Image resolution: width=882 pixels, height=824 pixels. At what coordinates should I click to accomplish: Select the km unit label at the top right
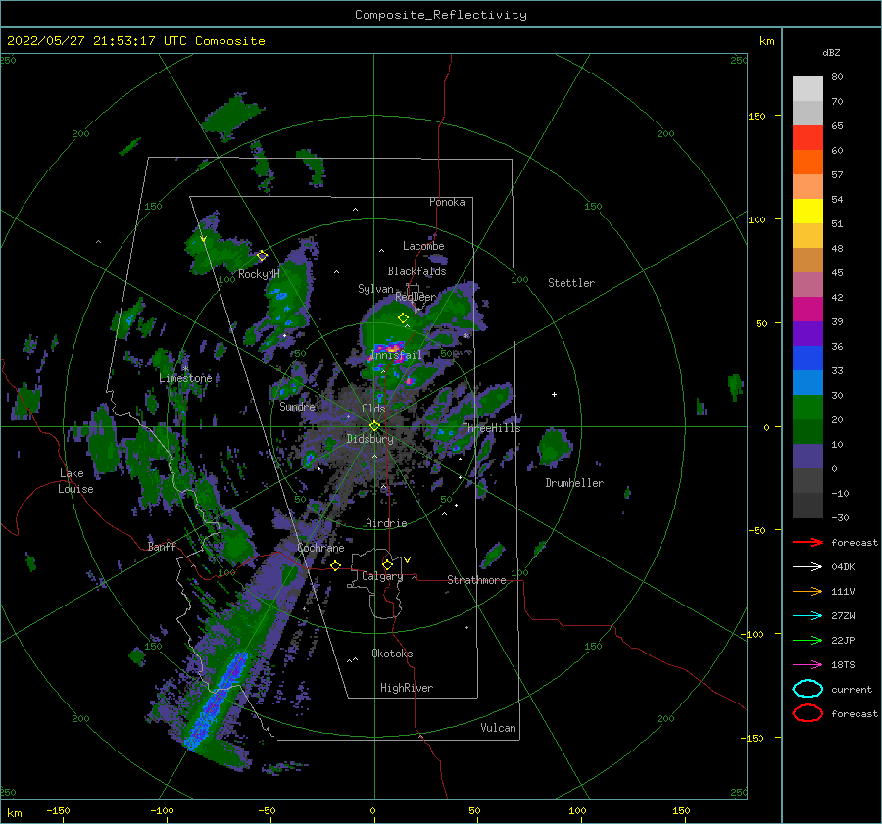[766, 41]
